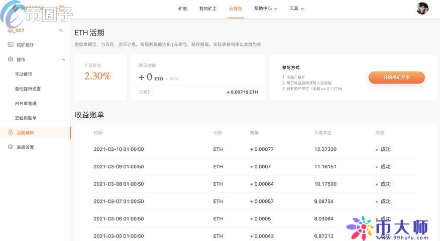Click the + 0.00064 amount

262,184
